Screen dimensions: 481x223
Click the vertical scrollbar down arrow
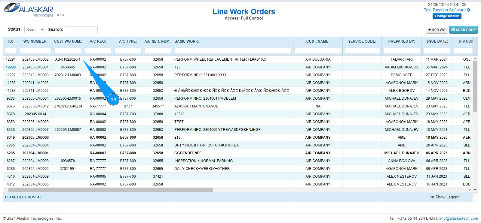(475, 190)
